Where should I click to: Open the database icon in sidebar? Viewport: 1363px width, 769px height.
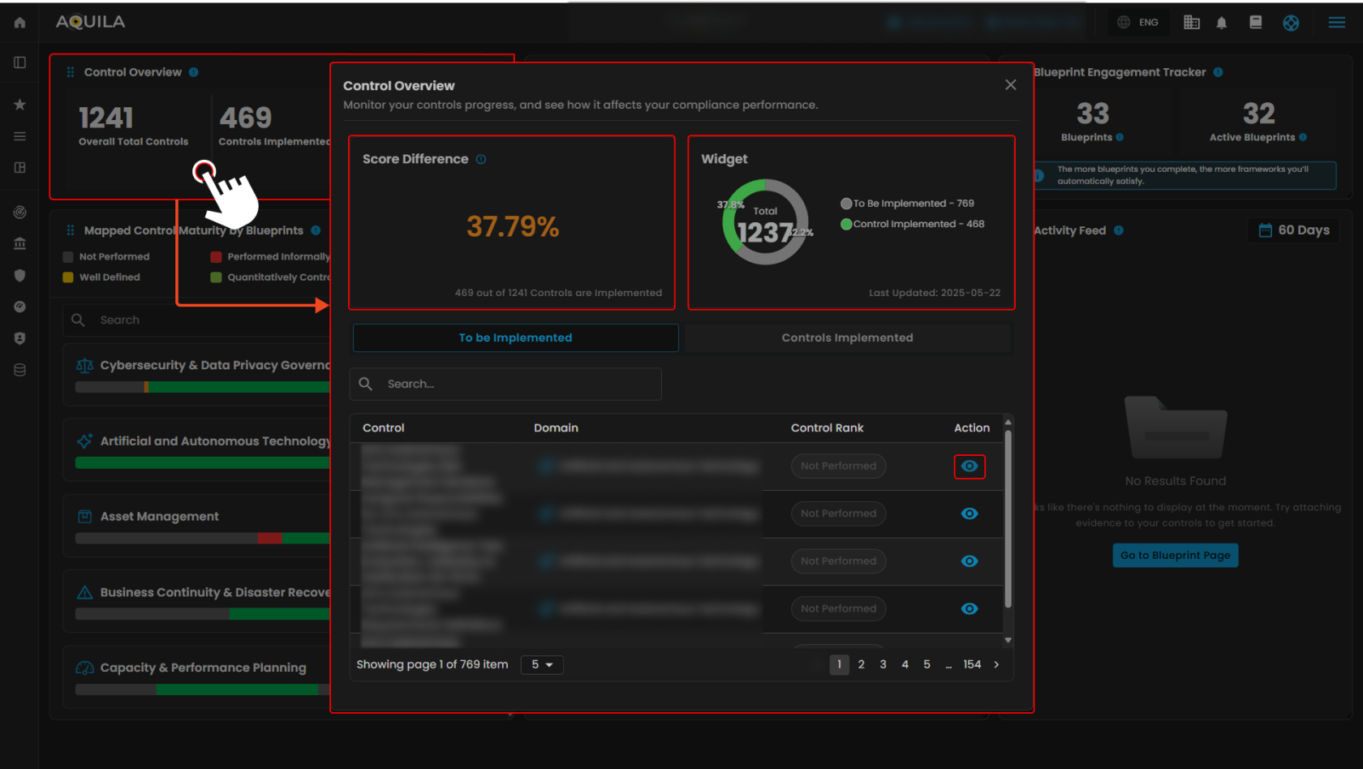[x=19, y=370]
